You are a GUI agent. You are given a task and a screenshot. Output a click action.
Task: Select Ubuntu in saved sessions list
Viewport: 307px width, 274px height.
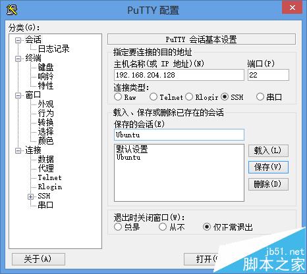pos(128,157)
